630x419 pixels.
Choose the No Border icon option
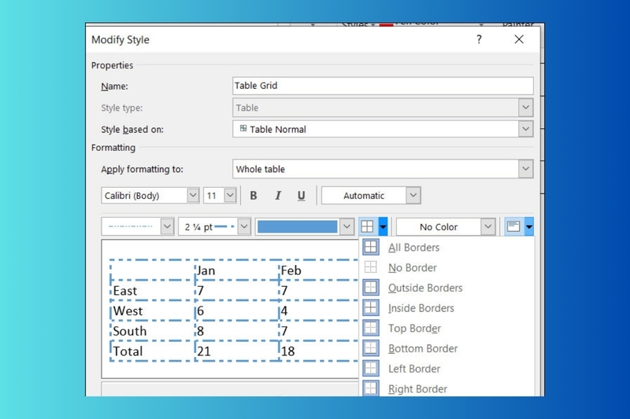point(371,268)
